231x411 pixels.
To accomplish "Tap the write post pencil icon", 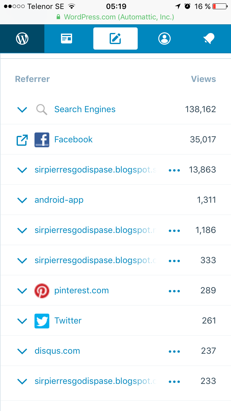I will (115, 39).
